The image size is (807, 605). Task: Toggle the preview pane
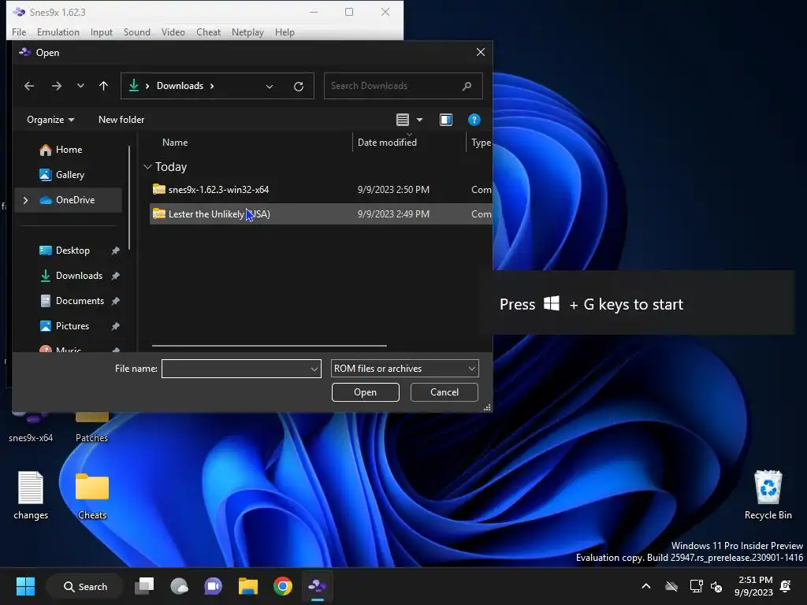tap(446, 120)
